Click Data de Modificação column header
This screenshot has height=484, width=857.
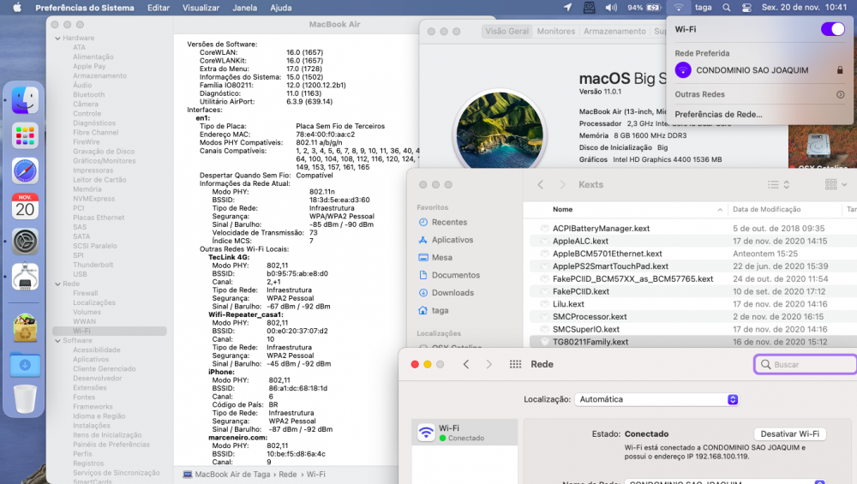pyautogui.click(x=766, y=209)
